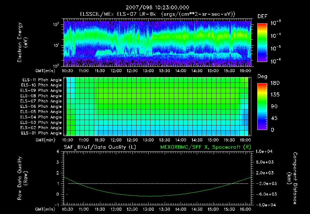Click the DEF label above color scale
This screenshot has width=310, height=214.
click(262, 17)
